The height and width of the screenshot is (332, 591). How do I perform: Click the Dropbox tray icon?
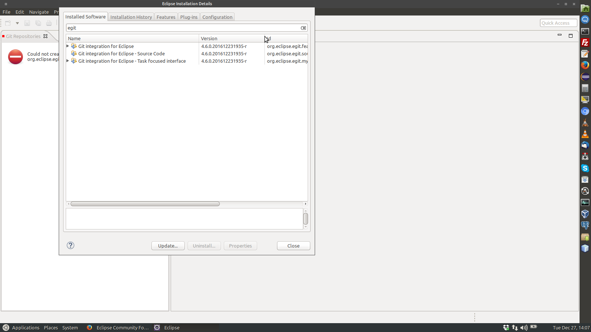506,328
